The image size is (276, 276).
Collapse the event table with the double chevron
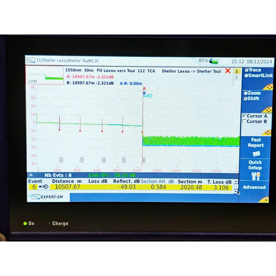(31, 175)
